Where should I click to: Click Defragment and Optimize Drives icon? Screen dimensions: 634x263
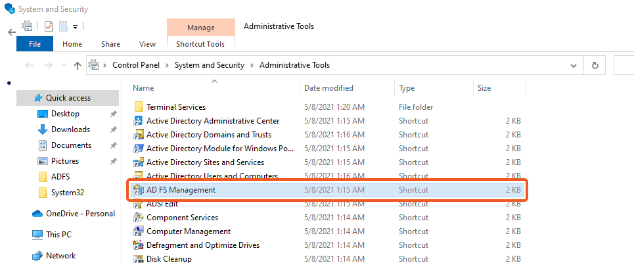point(139,245)
